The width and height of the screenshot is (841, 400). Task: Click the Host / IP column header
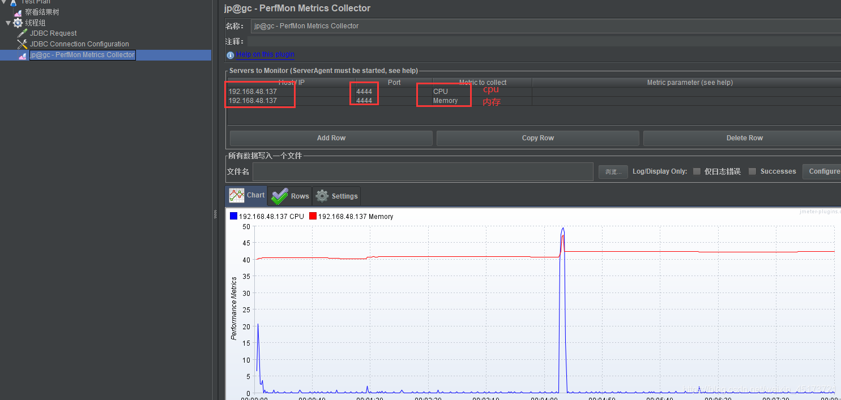pos(292,83)
